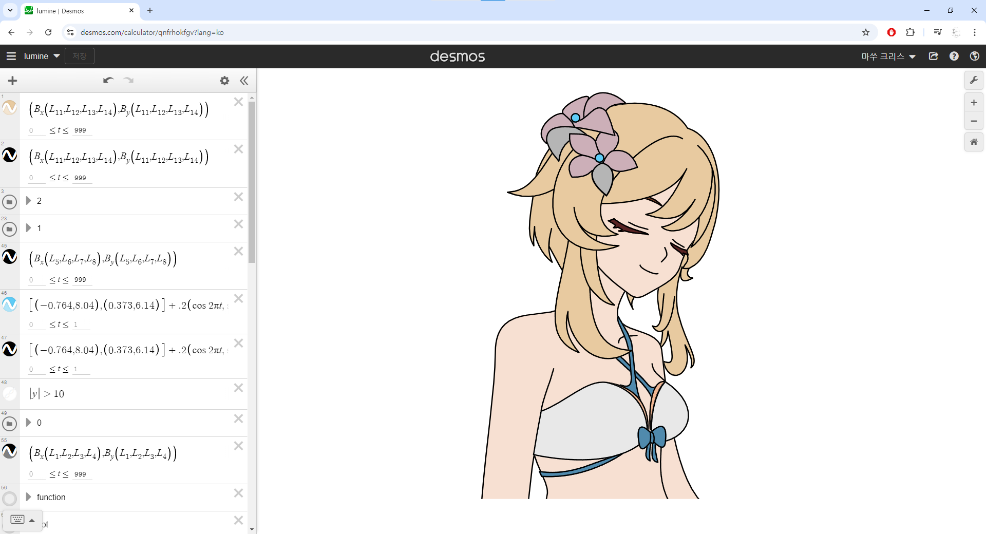986x534 pixels.
Task: Expand the function folder
Action: click(x=29, y=497)
